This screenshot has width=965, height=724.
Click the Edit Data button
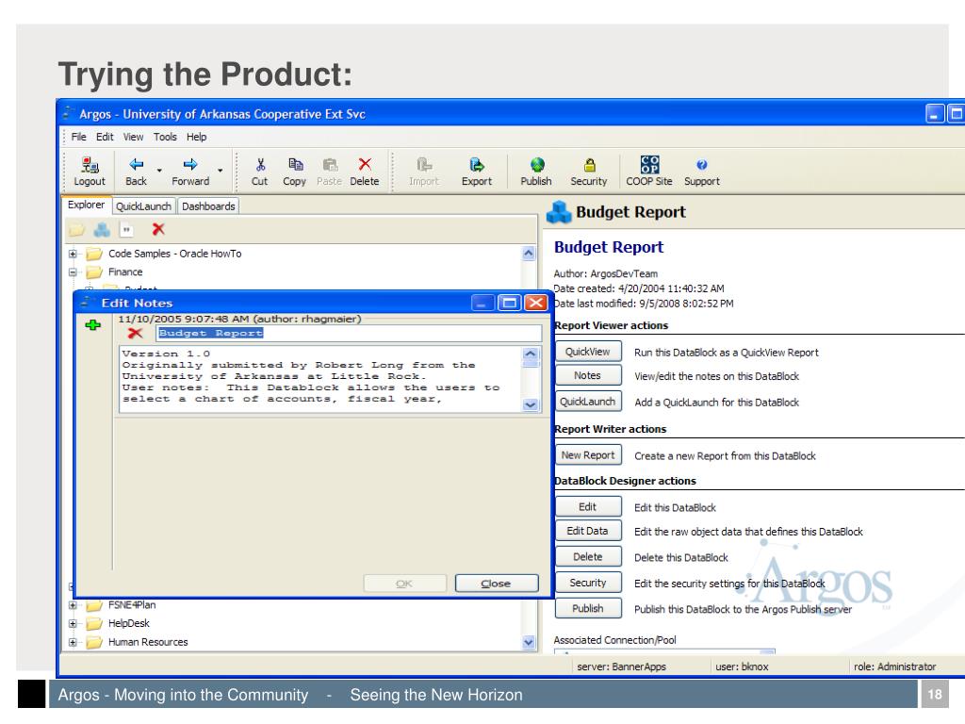[x=588, y=531]
